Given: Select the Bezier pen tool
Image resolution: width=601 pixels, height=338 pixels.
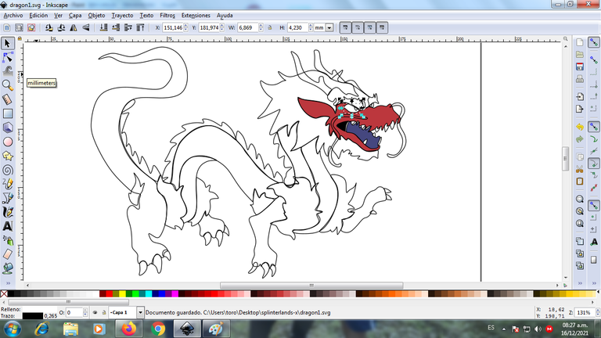Looking at the screenshot, I should pos(7,198).
